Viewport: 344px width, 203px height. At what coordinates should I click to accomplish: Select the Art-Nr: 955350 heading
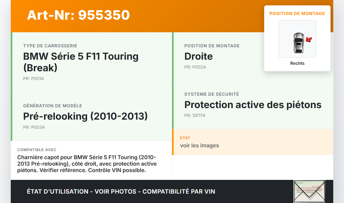[x=78, y=15]
